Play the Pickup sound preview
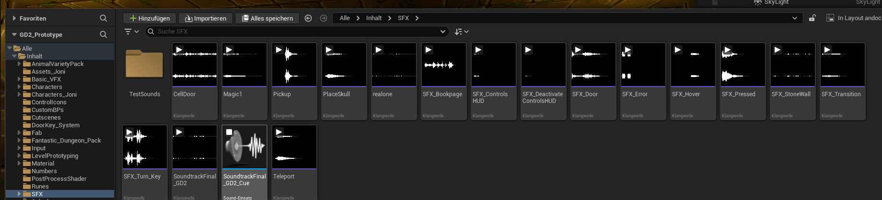 point(279,50)
